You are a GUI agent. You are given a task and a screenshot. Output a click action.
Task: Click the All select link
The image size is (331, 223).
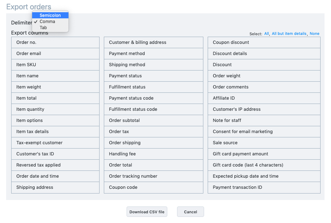(x=266, y=33)
